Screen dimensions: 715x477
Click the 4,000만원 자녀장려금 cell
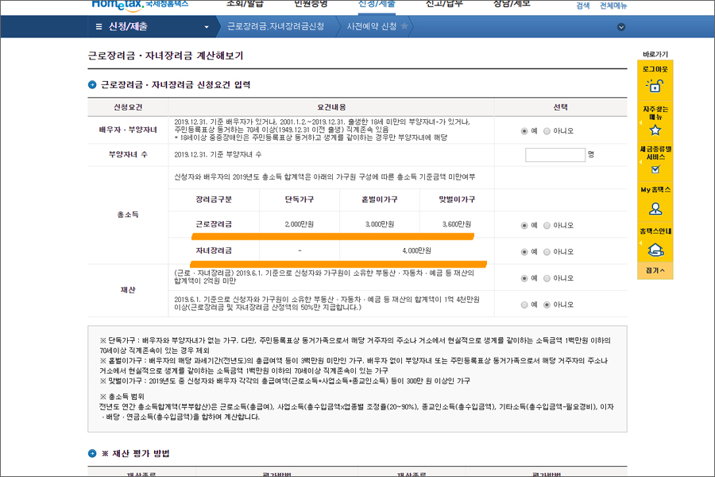coord(416,250)
